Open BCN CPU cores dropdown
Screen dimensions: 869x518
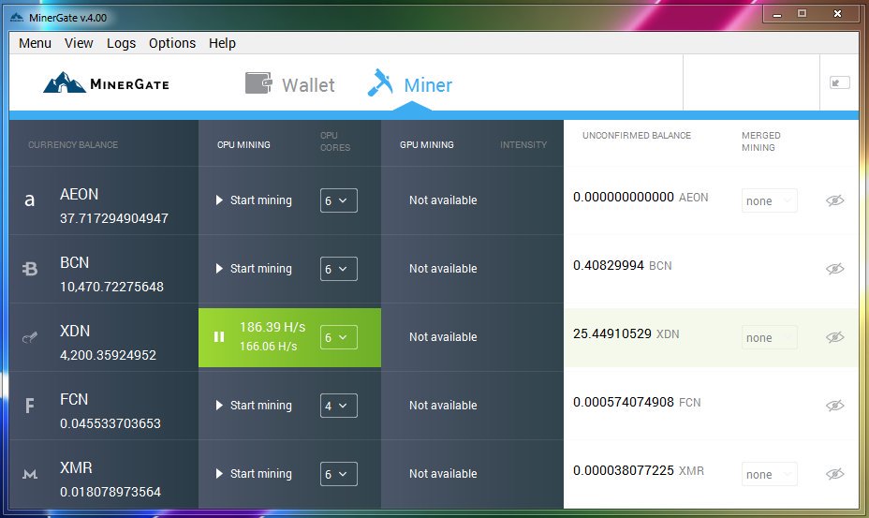(x=339, y=269)
